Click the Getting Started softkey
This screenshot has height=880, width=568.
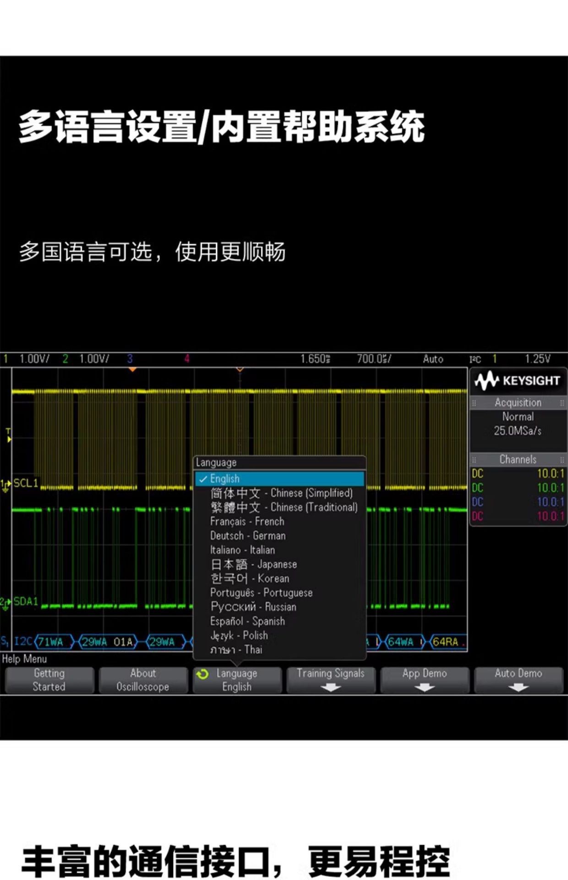coord(49,680)
